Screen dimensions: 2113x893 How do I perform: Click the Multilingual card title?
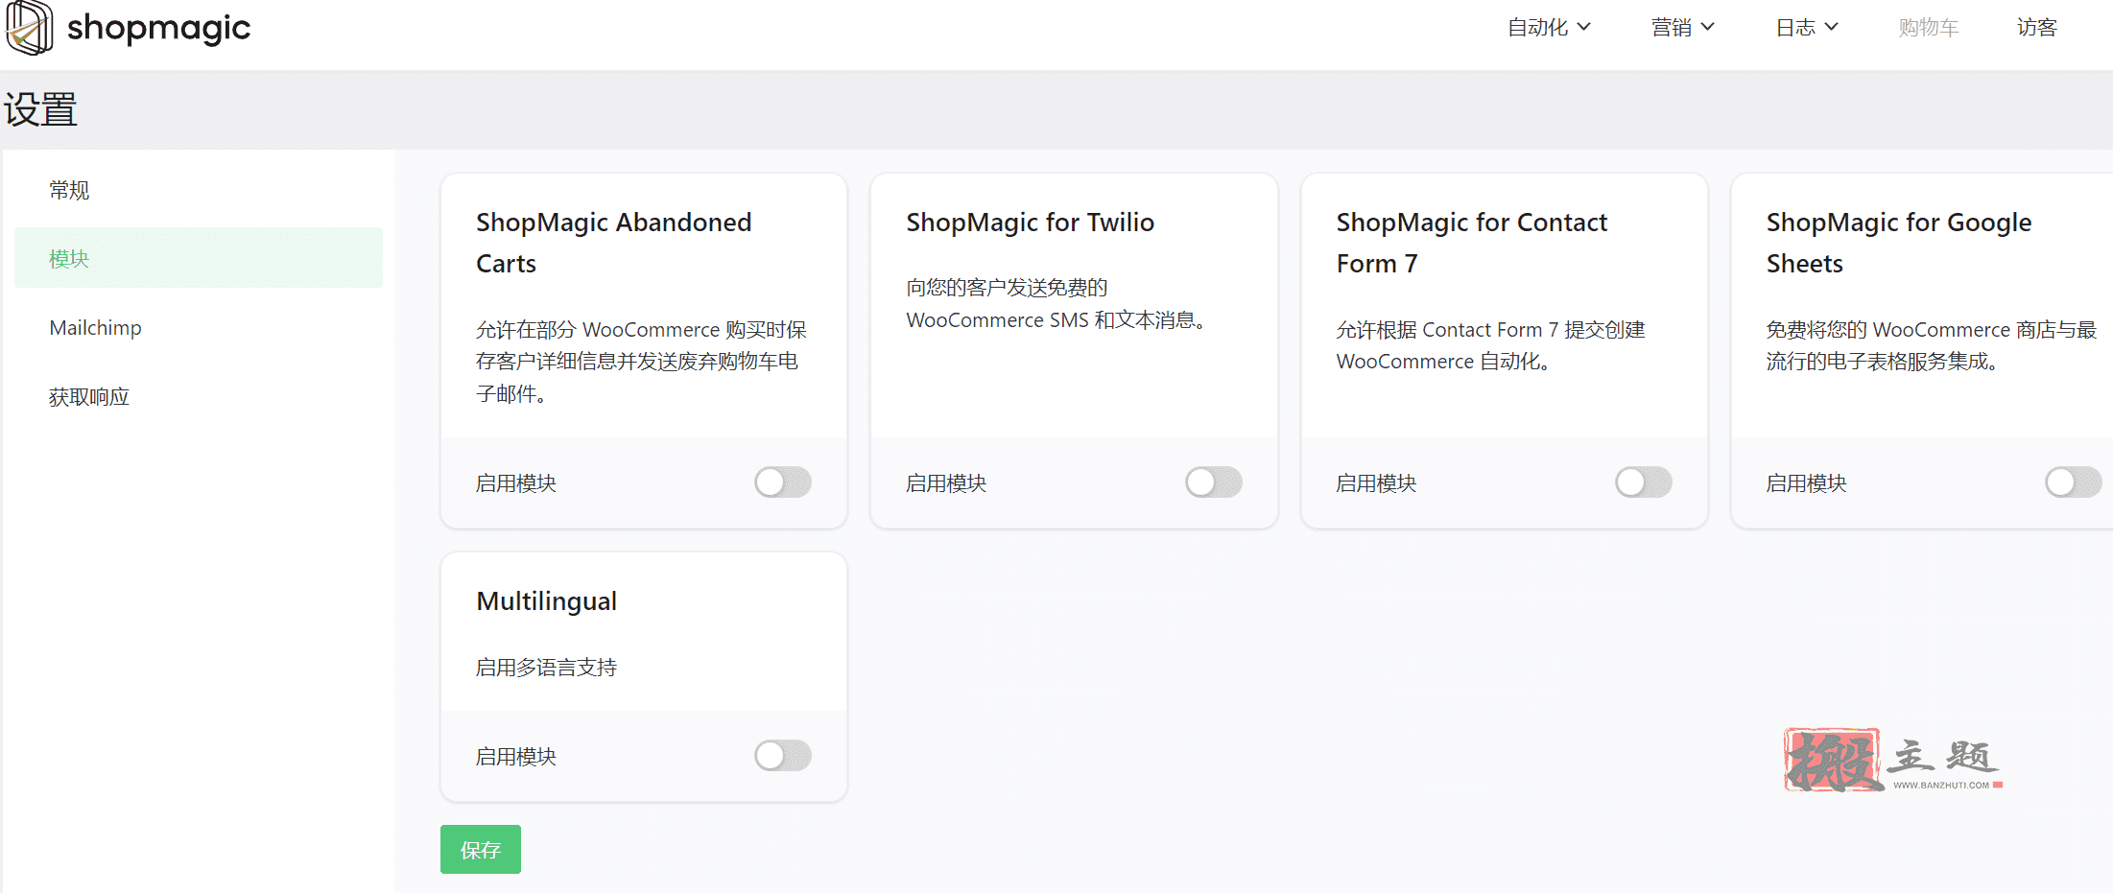tap(546, 601)
